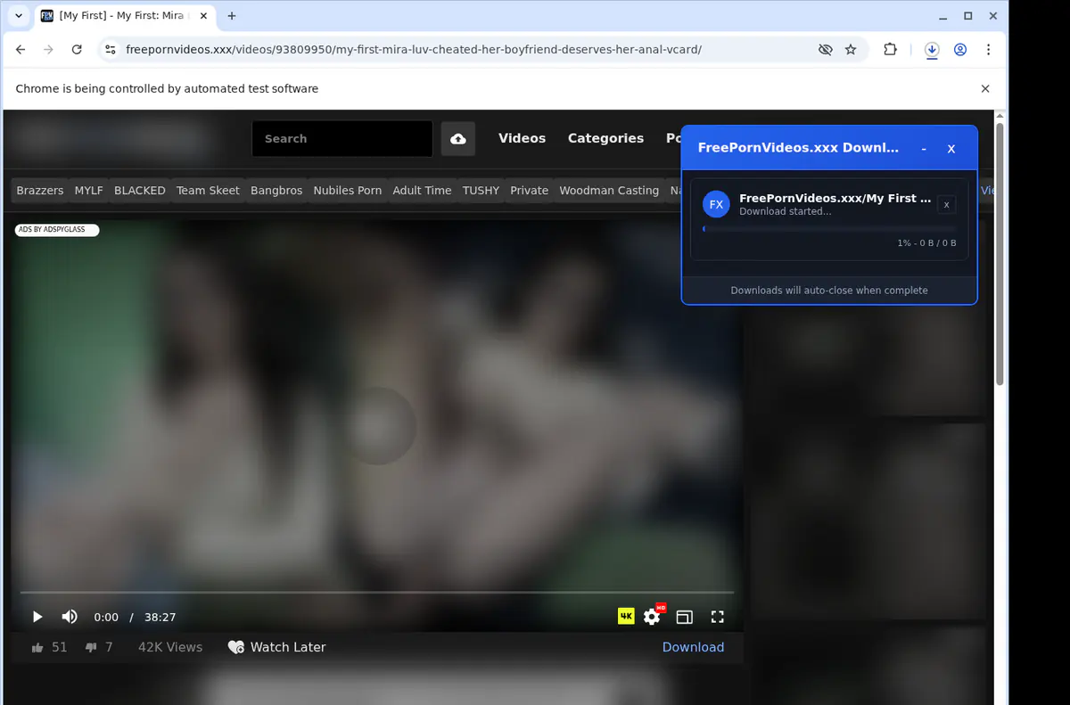Click the 42K Views text
This screenshot has width=1070, height=705.
tap(170, 647)
